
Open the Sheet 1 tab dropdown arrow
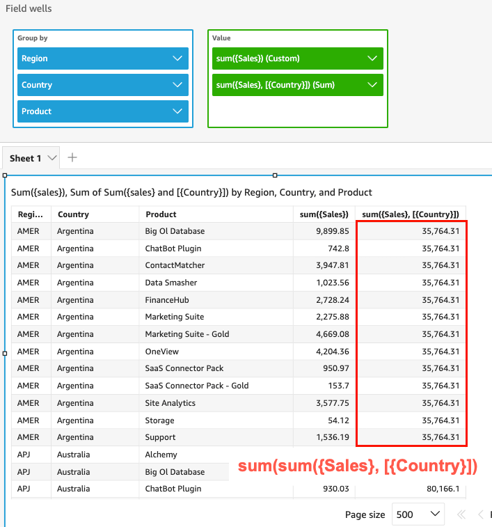(52, 158)
